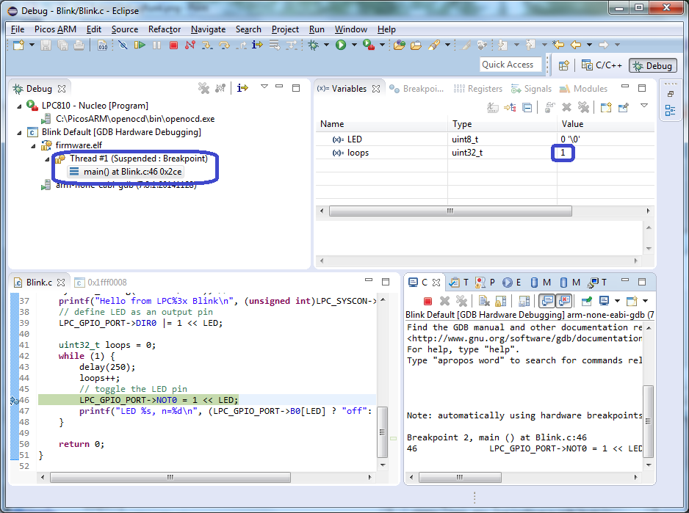Click the Drop to Frame icon
The image size is (689, 513).
coord(275,45)
